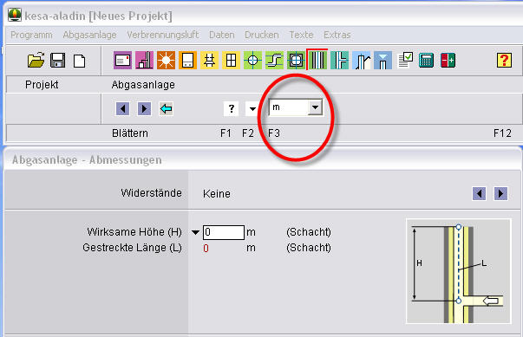
Task: Save project using floppy disk icon
Action: [x=57, y=61]
